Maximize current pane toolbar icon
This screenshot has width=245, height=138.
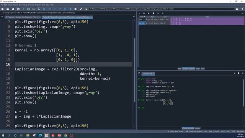point(76,9)
